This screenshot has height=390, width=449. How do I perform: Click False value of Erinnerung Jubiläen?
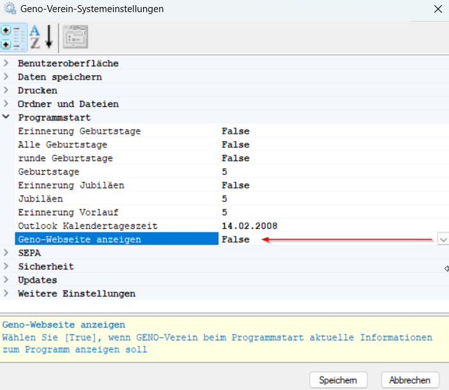[x=236, y=185]
